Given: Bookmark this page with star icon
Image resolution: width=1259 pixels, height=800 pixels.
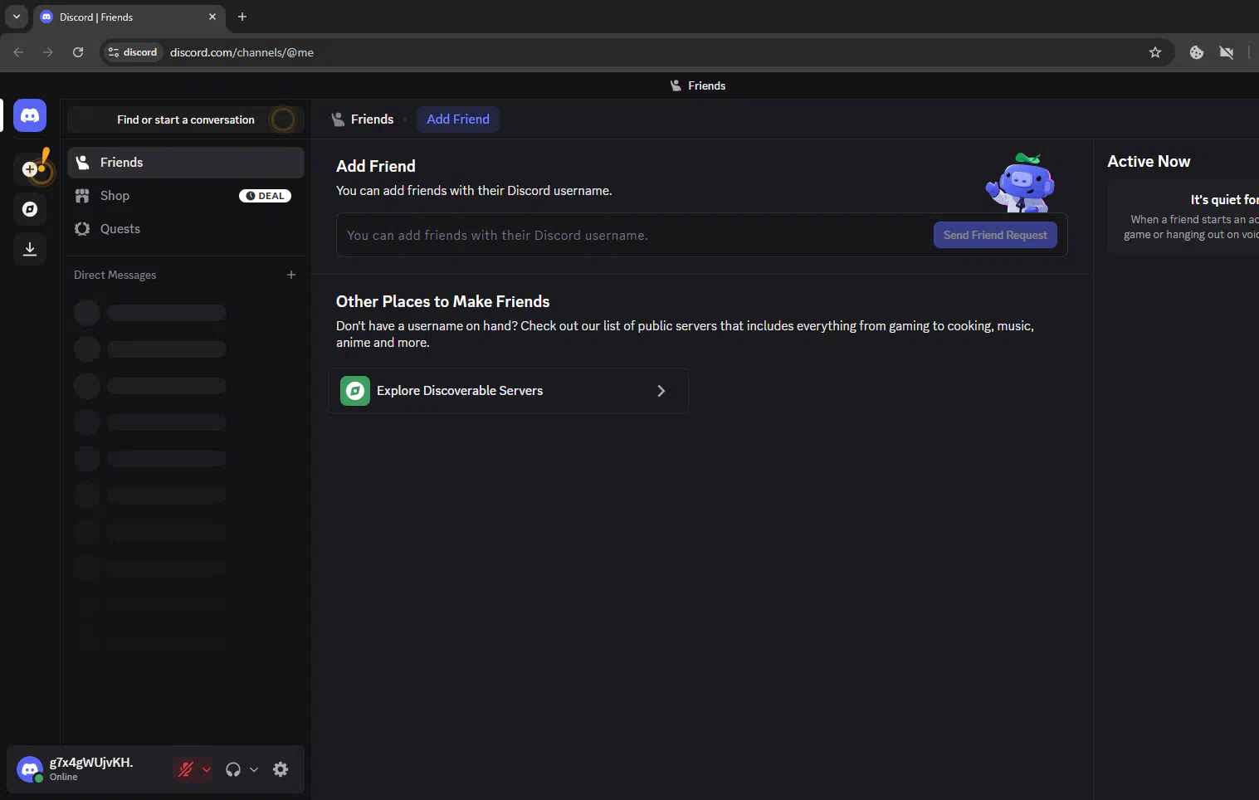Looking at the screenshot, I should point(1154,52).
